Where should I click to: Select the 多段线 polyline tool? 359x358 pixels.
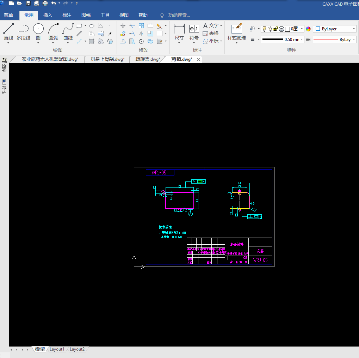point(23,32)
